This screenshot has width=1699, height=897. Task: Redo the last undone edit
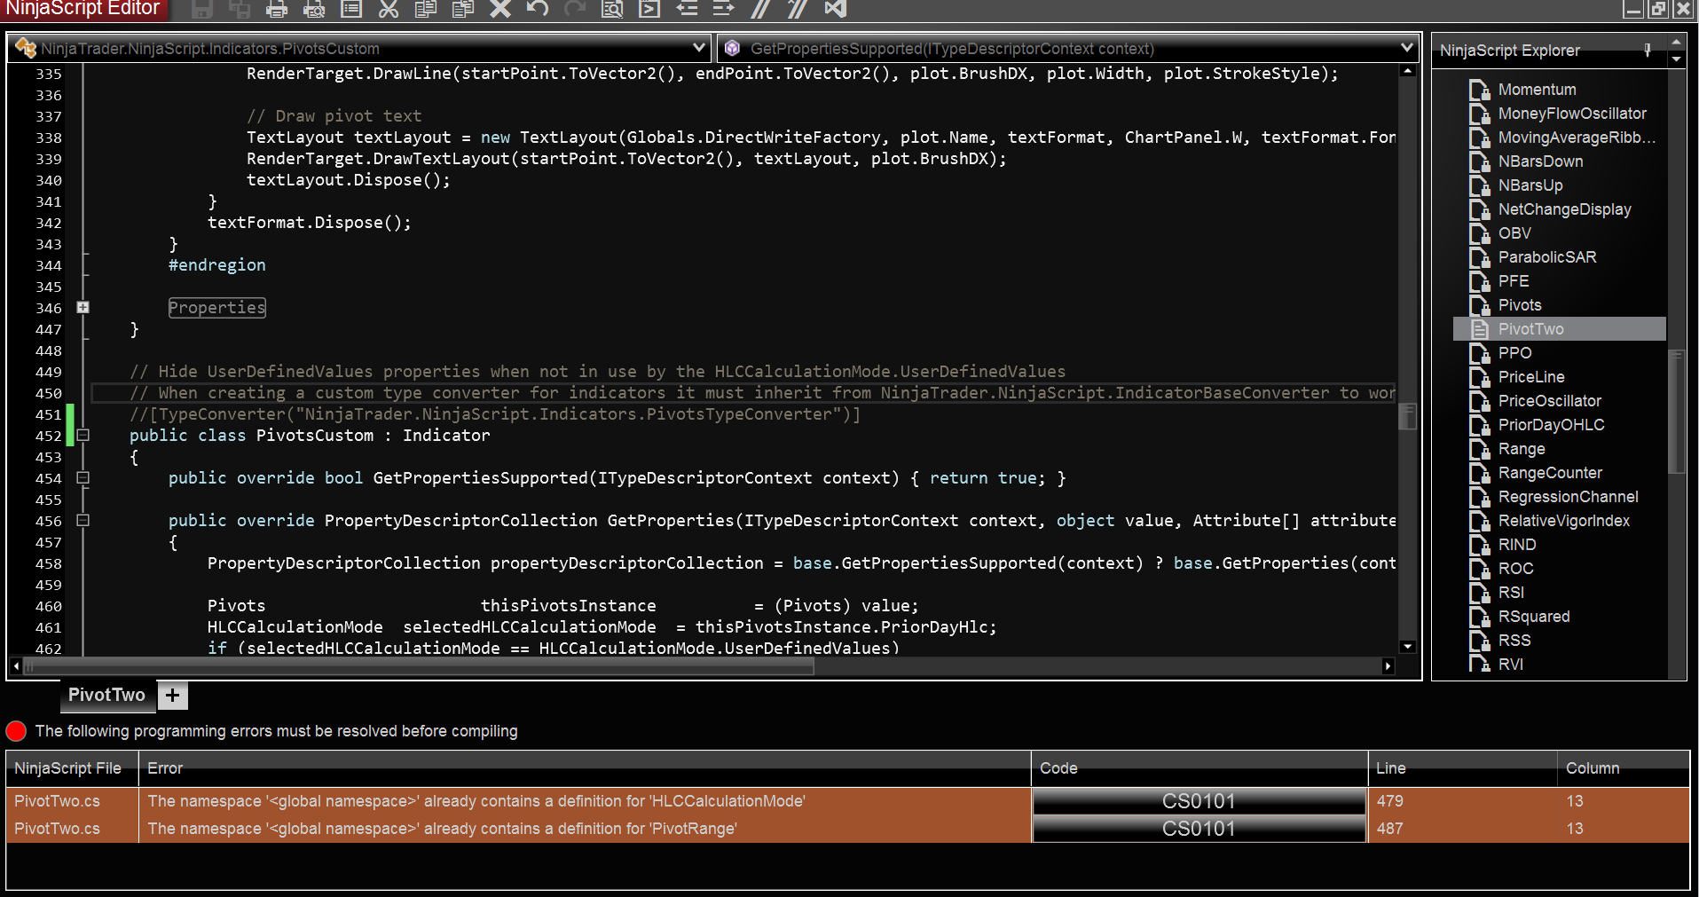(x=575, y=10)
